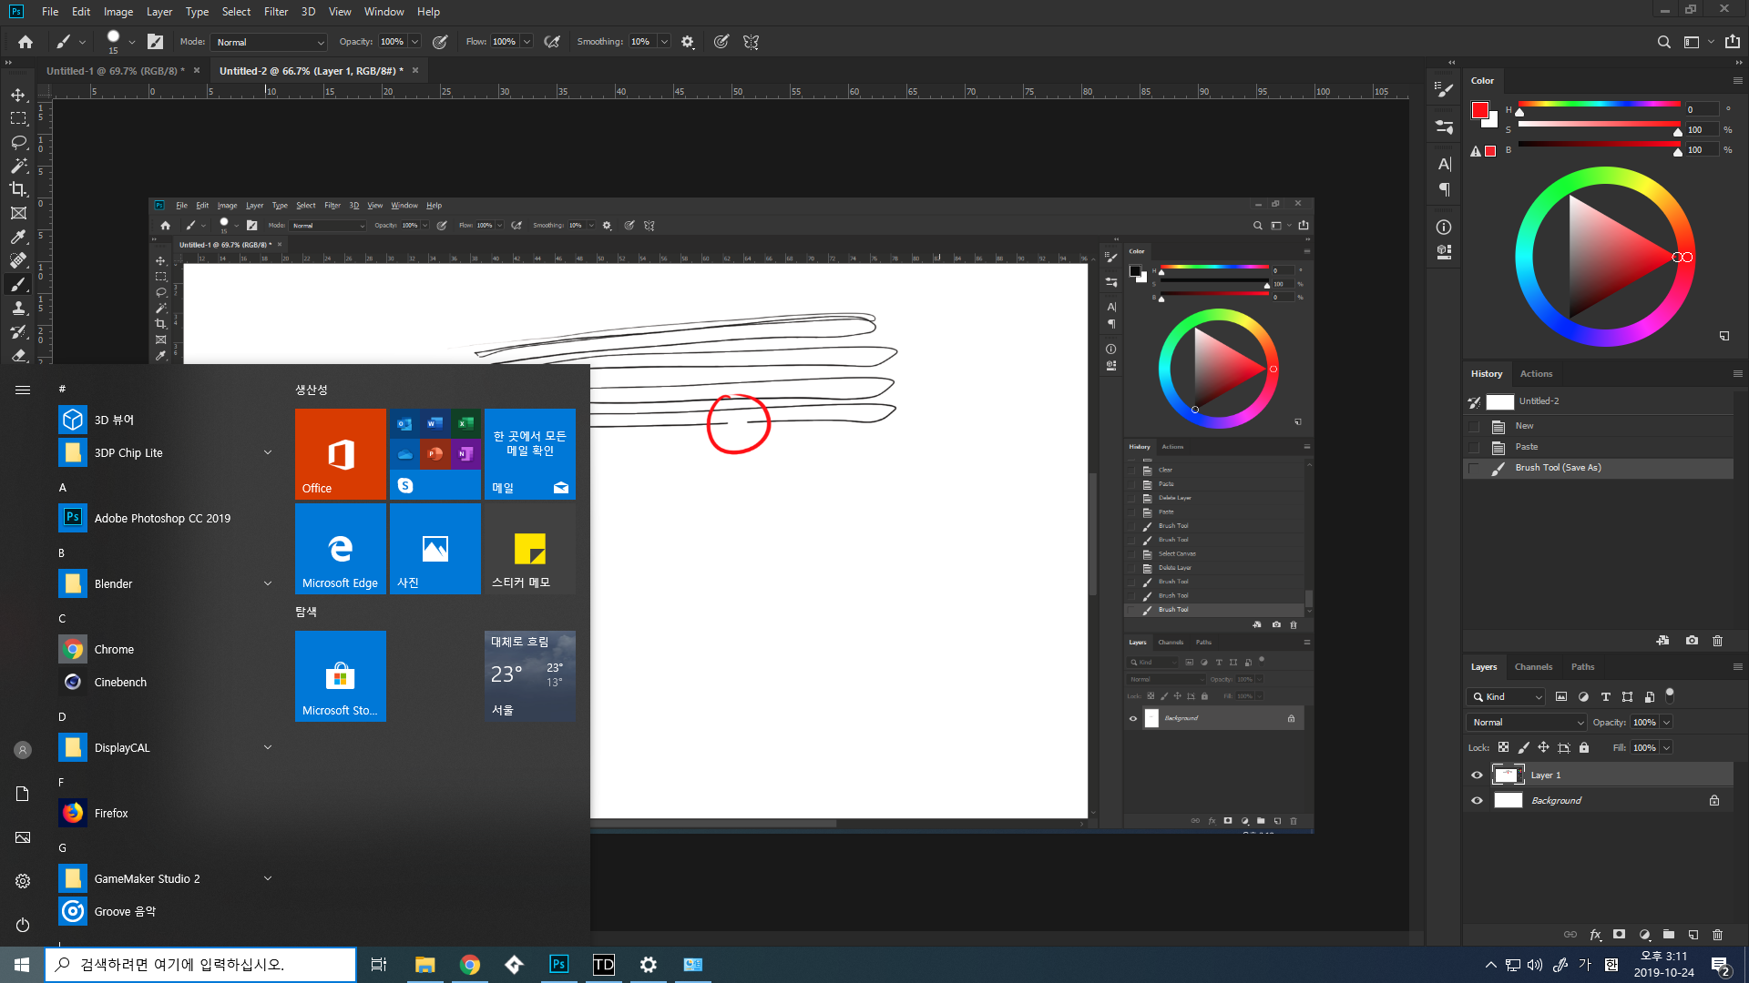1749x983 pixels.
Task: Open the Office tile
Action: (x=340, y=453)
